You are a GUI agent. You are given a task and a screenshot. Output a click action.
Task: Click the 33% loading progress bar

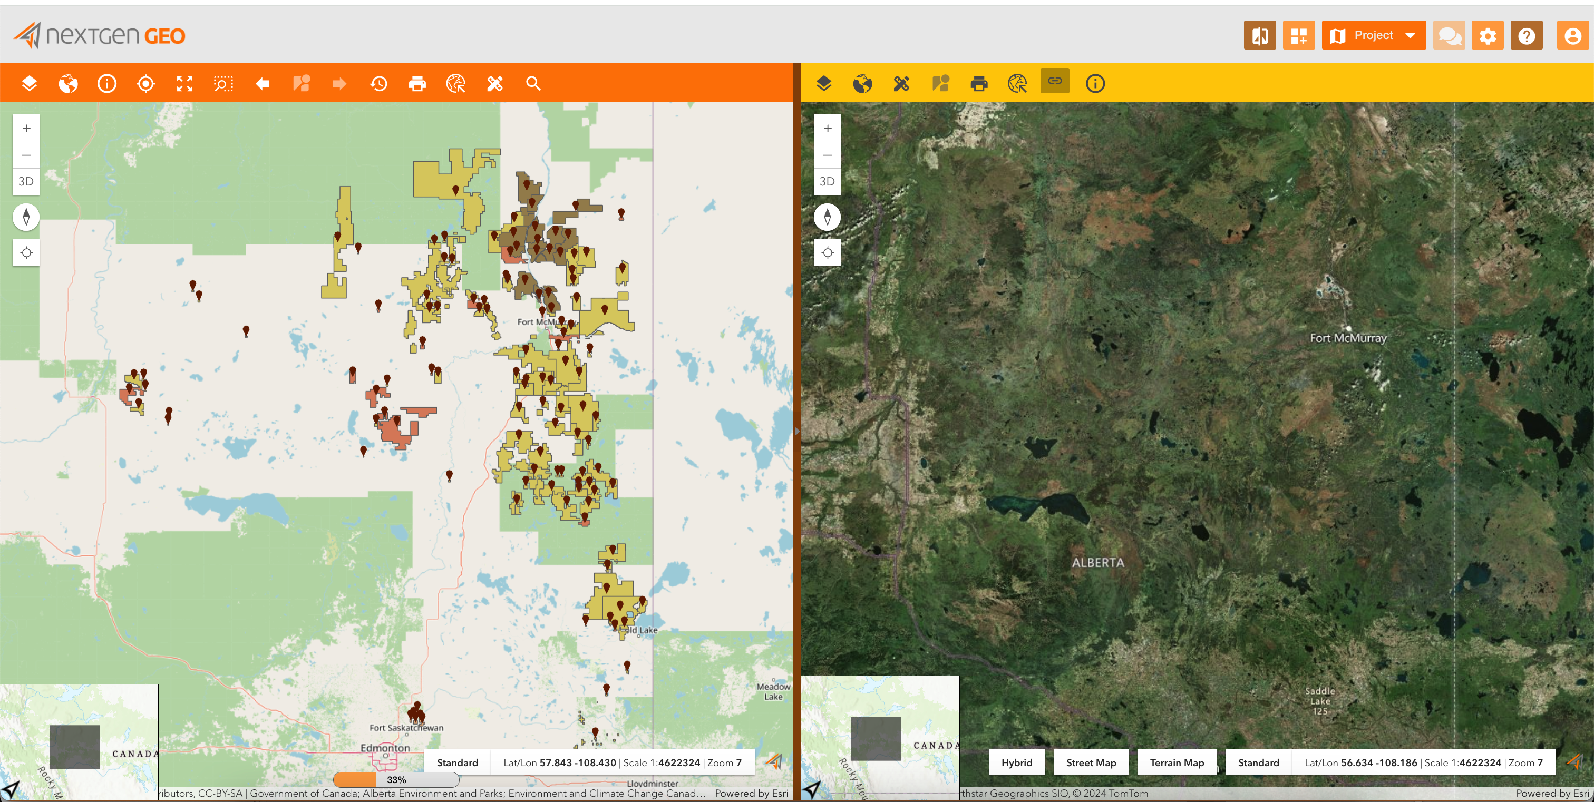coord(396,780)
